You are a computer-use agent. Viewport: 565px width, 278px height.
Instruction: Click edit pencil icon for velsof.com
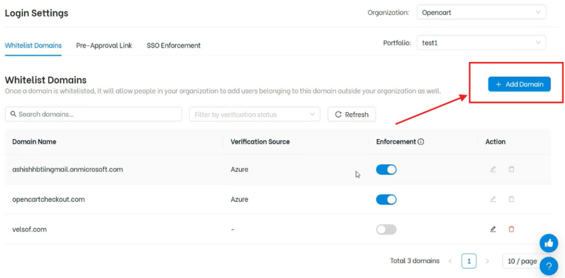493,229
